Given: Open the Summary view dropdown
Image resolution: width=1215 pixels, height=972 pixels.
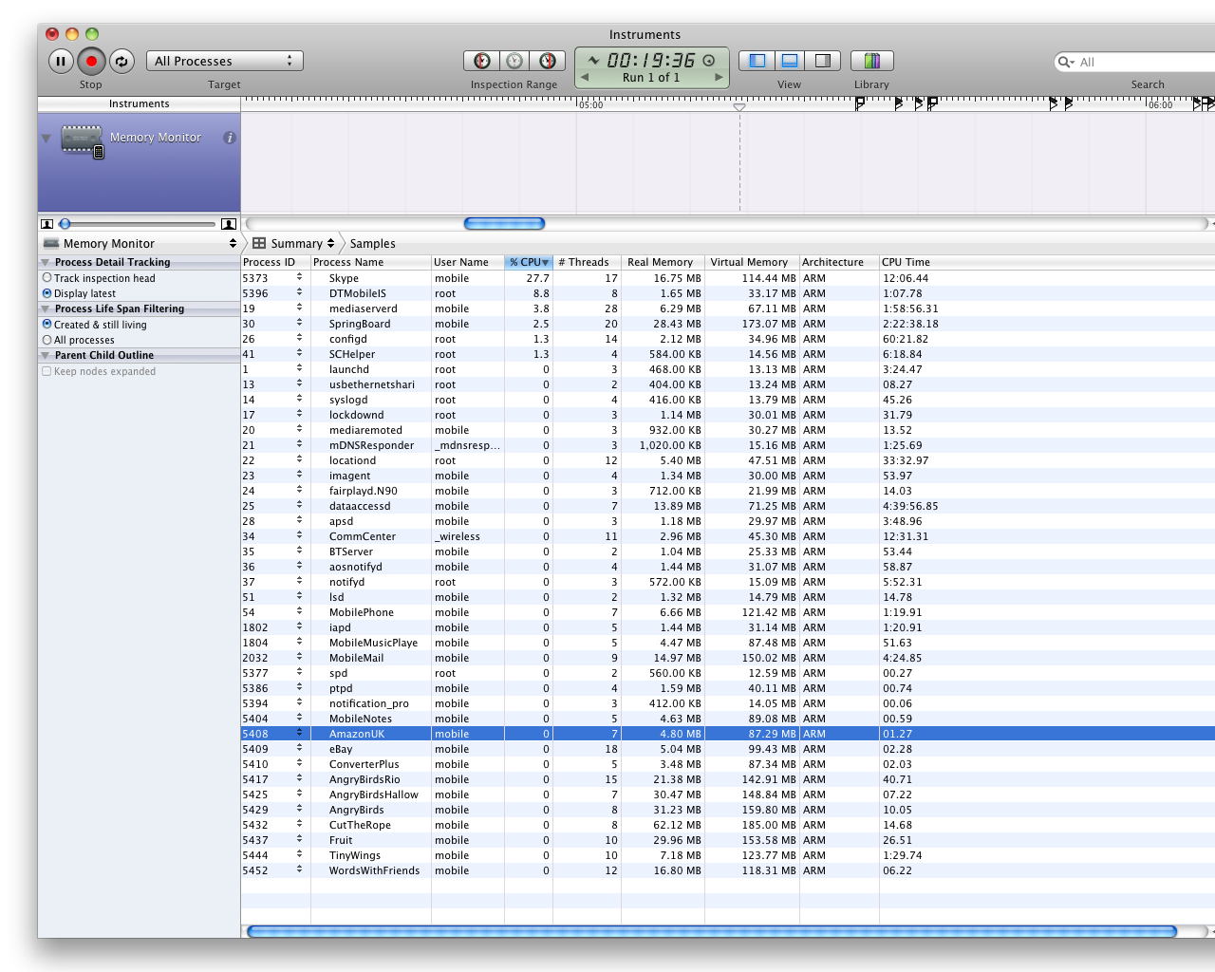Looking at the screenshot, I should click(x=294, y=244).
